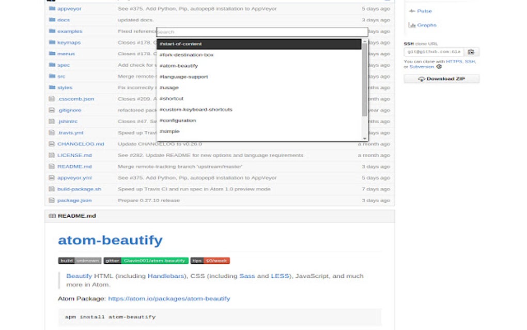The width and height of the screenshot is (527, 330).
Task: Click the docs folder icon
Action: [x=52, y=20]
